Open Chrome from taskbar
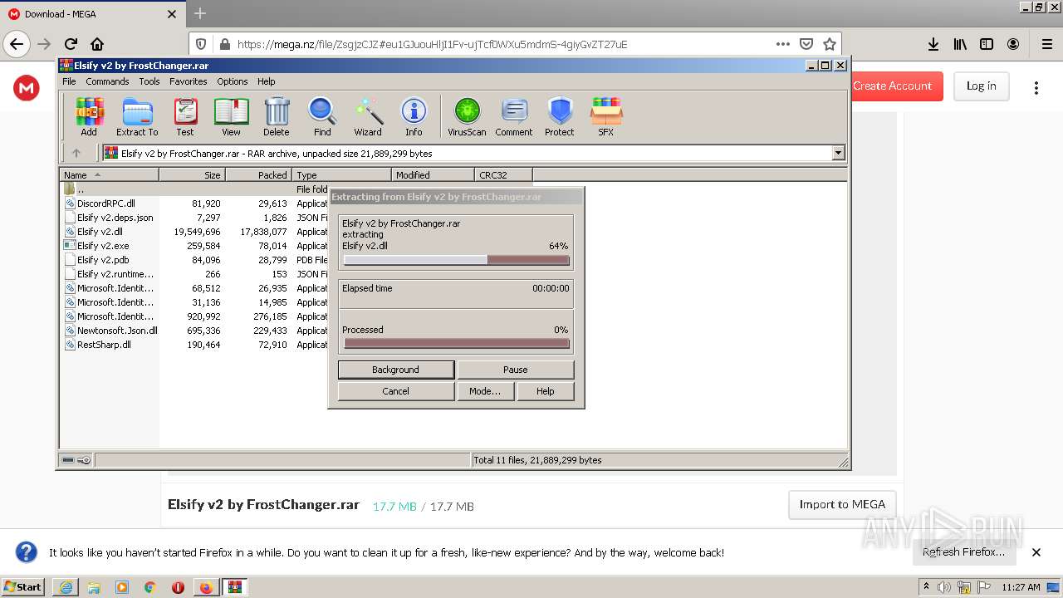The height and width of the screenshot is (598, 1063). [x=150, y=587]
